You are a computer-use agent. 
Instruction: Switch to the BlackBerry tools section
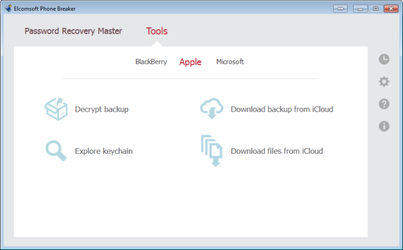(151, 62)
